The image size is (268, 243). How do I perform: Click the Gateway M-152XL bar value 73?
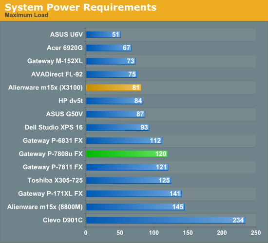coord(131,61)
